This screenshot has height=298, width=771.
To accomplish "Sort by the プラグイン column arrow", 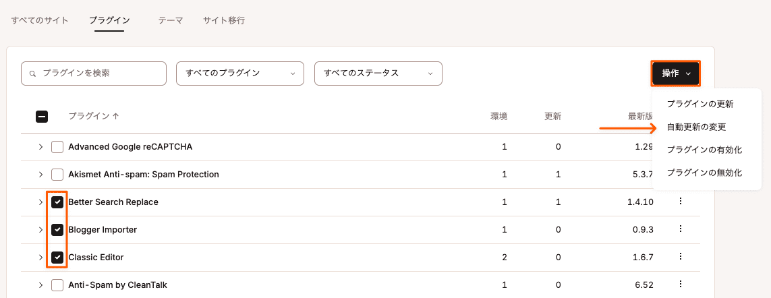I will click(x=116, y=117).
